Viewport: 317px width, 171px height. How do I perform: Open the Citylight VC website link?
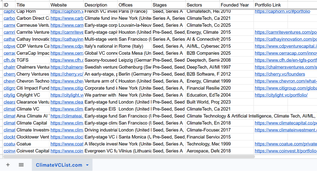[x=67, y=95]
